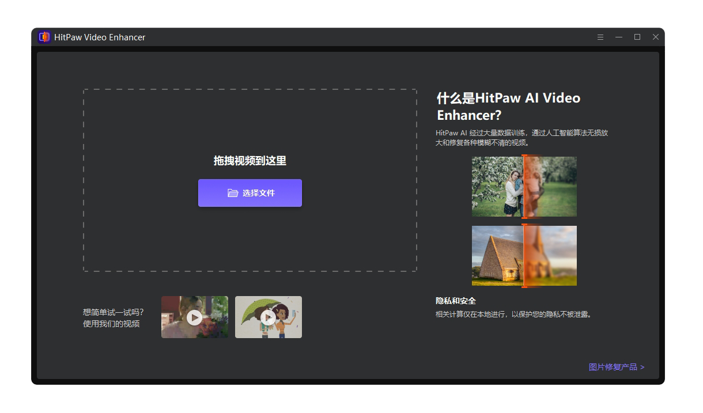This screenshot has height=413, width=703.
Task: Click the 拖拽视频到这里 drop zone text
Action: tap(250, 161)
